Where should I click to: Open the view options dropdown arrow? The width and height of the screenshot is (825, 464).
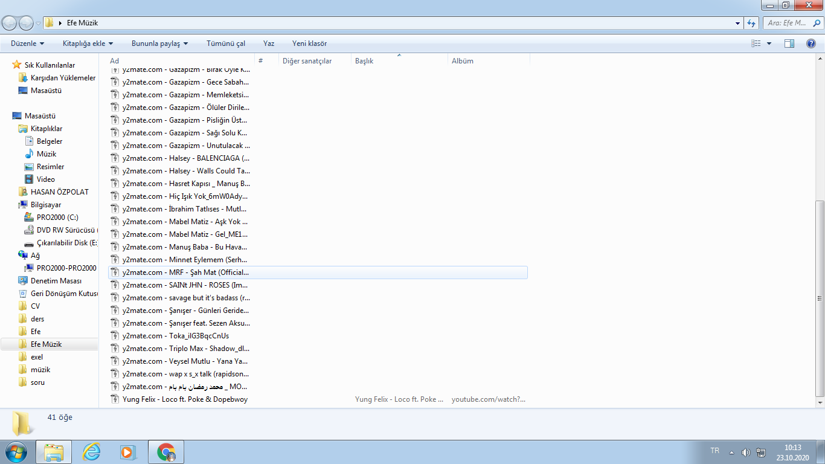(x=769, y=43)
